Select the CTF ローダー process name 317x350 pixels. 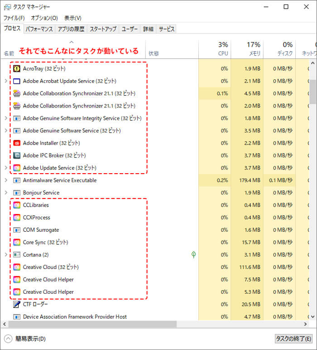[35, 304]
